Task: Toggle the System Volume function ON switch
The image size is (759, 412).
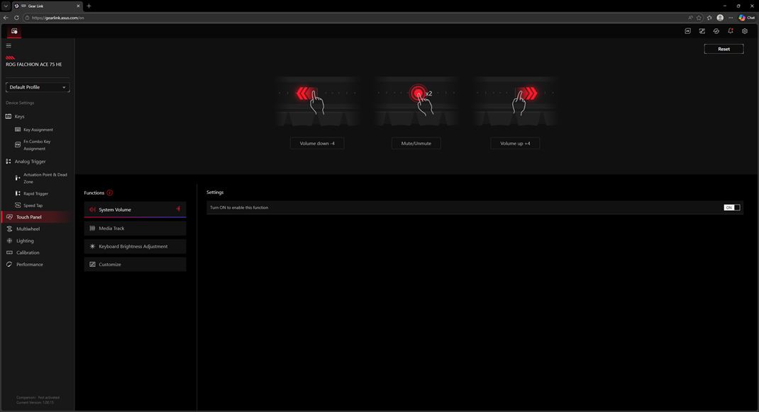Action: 731,207
